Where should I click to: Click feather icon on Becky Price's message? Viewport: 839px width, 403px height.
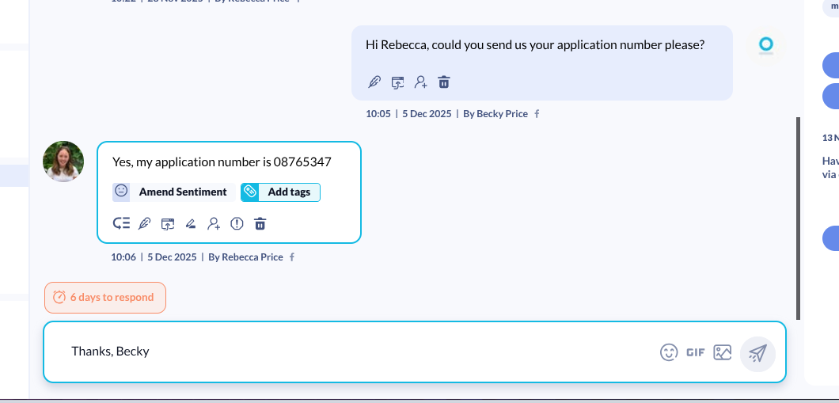(x=374, y=82)
